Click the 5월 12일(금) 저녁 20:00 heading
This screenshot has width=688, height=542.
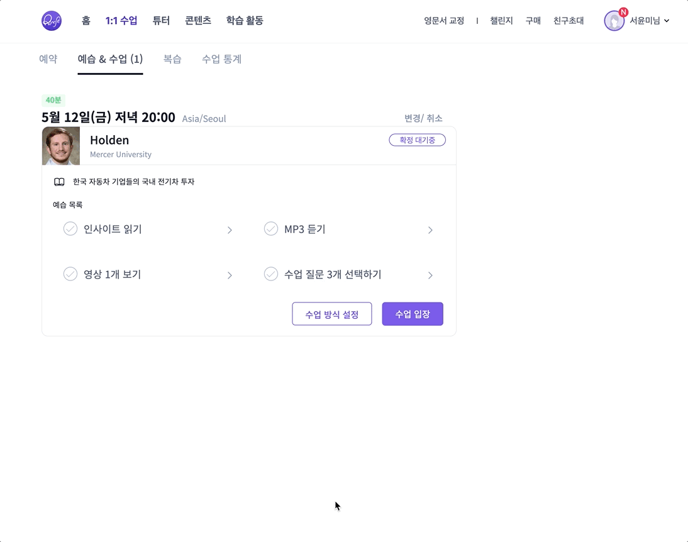pos(108,117)
